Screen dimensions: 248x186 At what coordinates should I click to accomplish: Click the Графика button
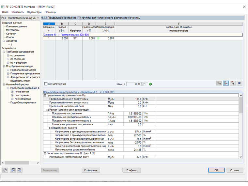[x=132, y=170]
